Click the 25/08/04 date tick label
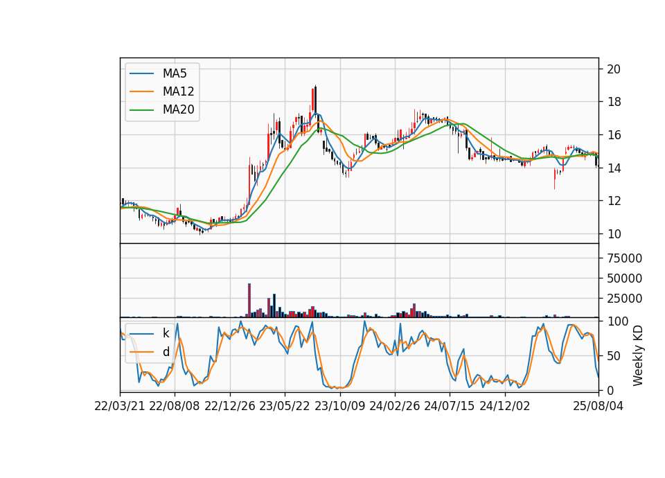 (x=598, y=406)
